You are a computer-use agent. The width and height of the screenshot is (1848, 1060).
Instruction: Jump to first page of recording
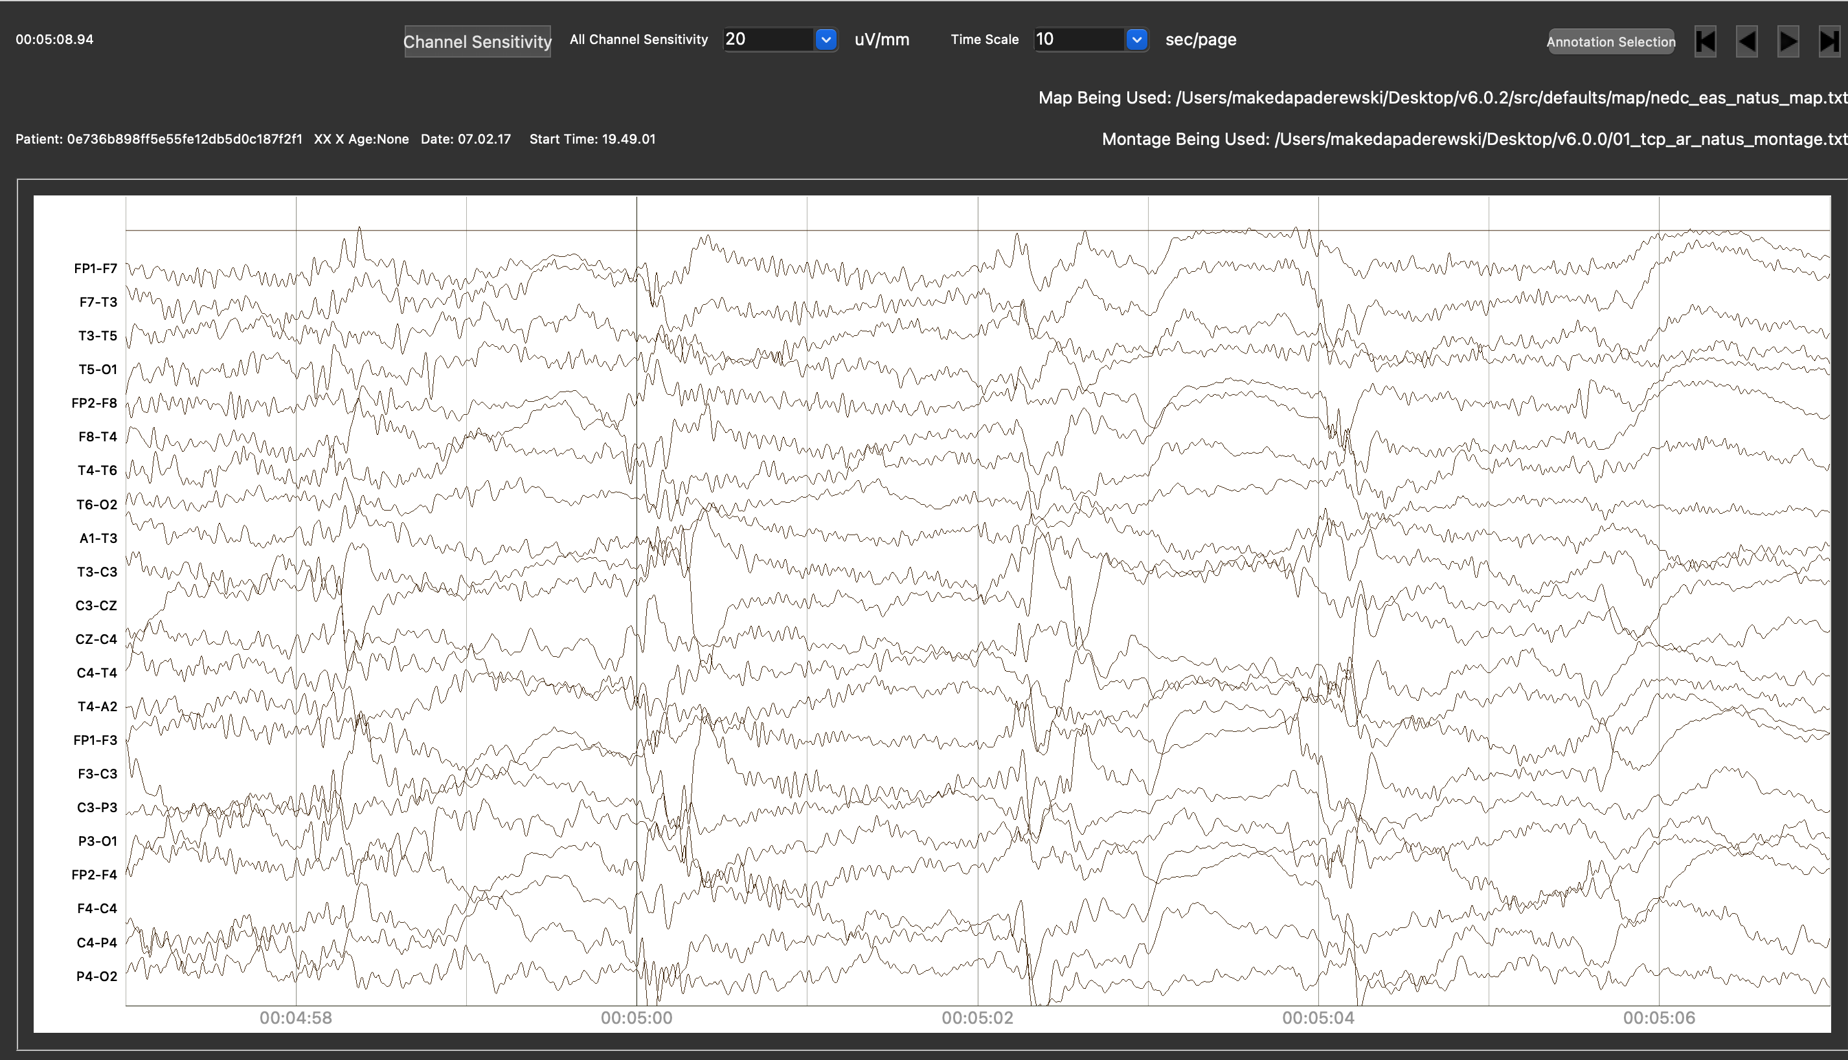pyautogui.click(x=1706, y=41)
